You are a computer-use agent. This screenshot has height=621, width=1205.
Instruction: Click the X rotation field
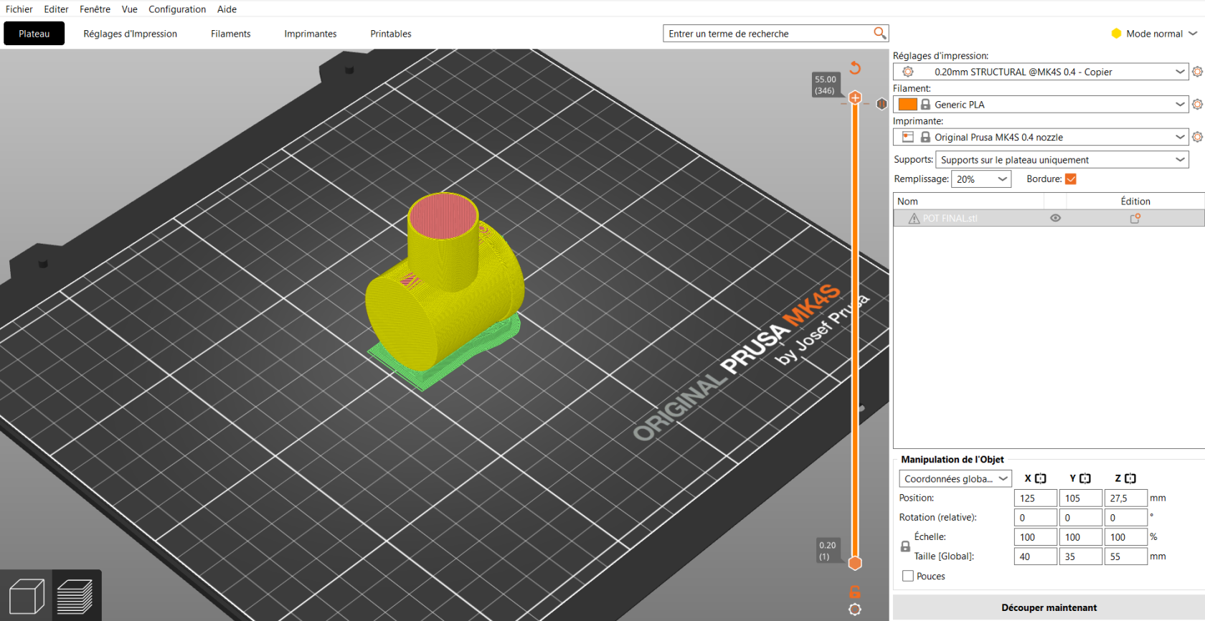(x=1036, y=518)
